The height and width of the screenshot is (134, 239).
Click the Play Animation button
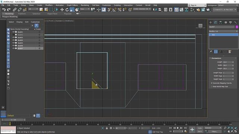pos(178,128)
